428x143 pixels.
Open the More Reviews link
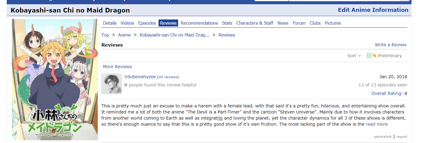click(x=117, y=67)
